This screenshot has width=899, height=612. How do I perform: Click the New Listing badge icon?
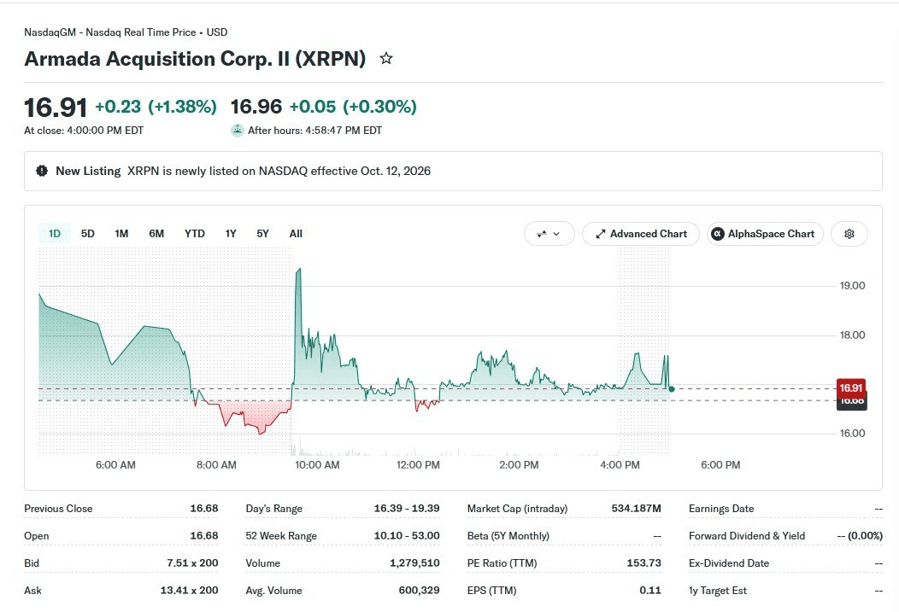click(42, 171)
